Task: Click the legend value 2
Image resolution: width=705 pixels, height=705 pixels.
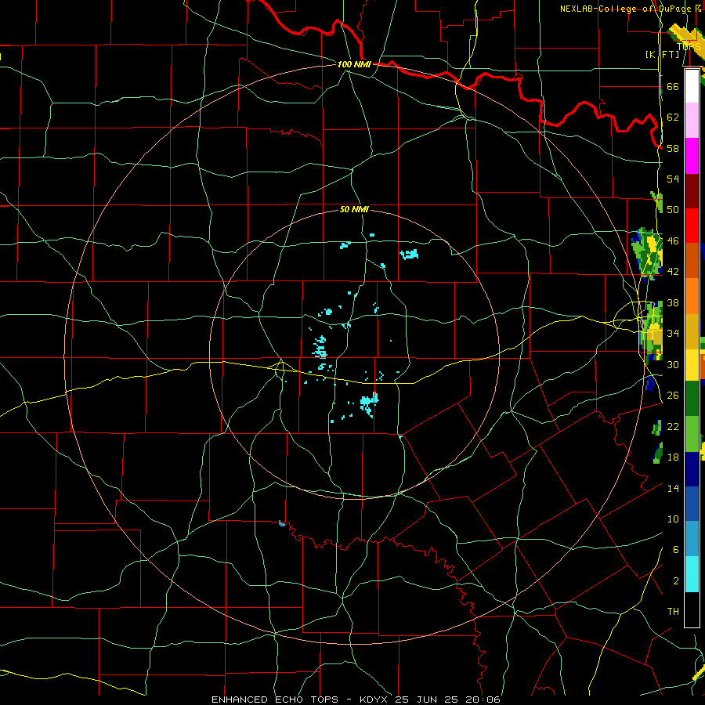Action: coord(675,581)
